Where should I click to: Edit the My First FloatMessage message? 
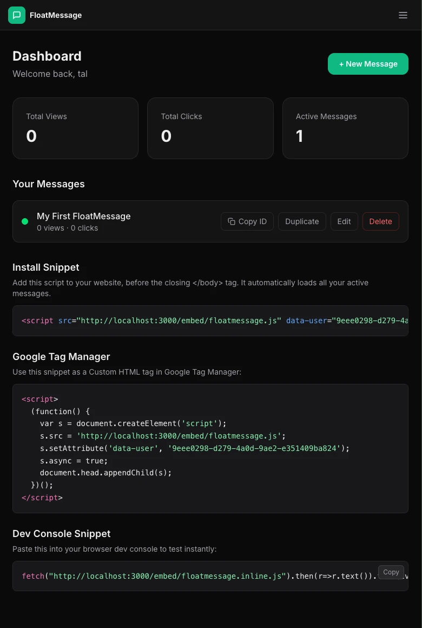[344, 221]
